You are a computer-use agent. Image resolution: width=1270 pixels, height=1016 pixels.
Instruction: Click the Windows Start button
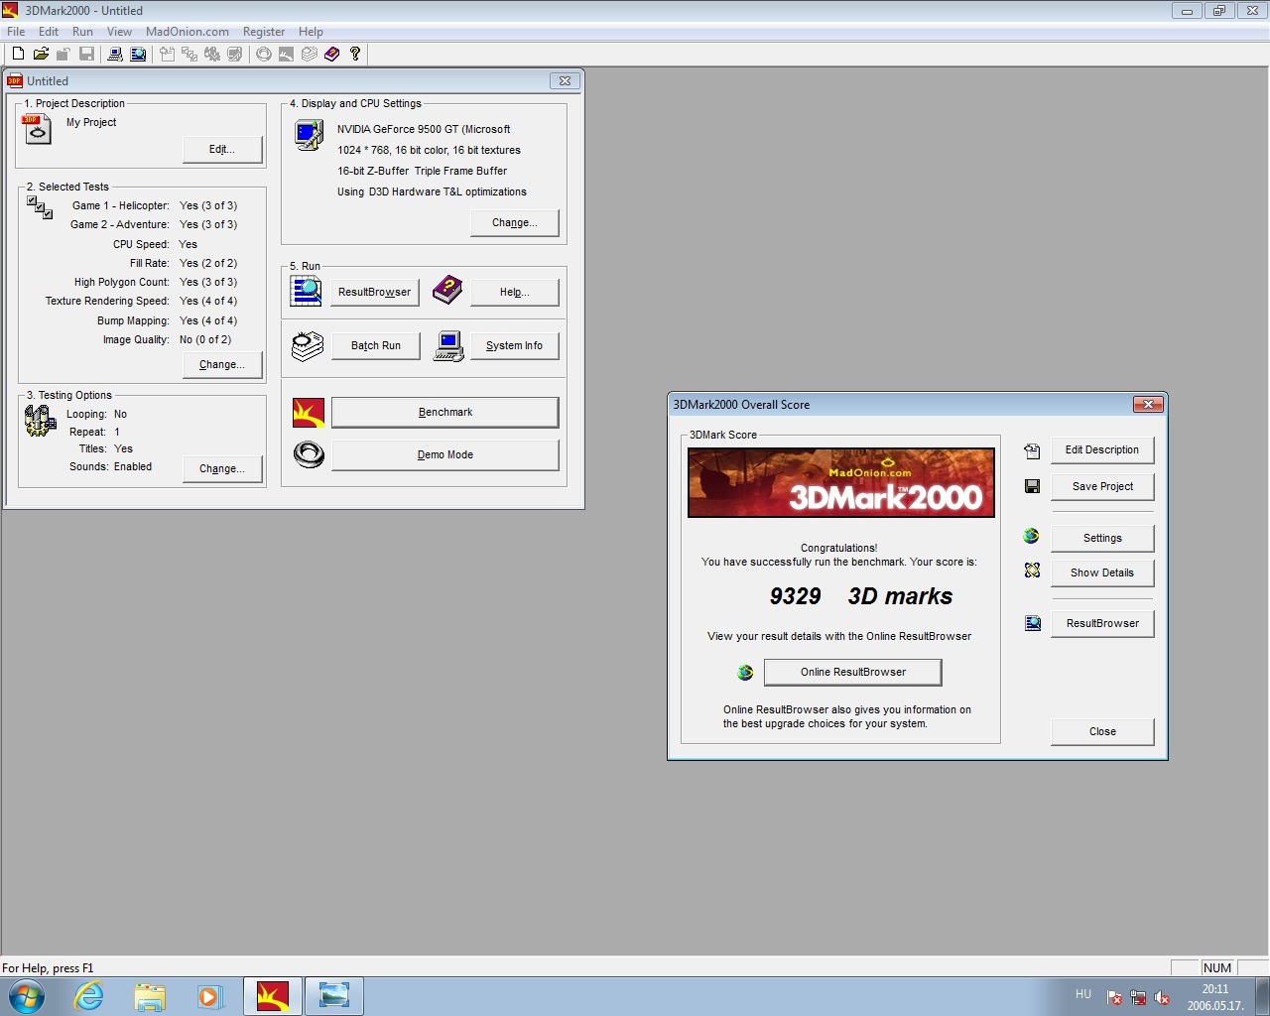[x=26, y=996]
